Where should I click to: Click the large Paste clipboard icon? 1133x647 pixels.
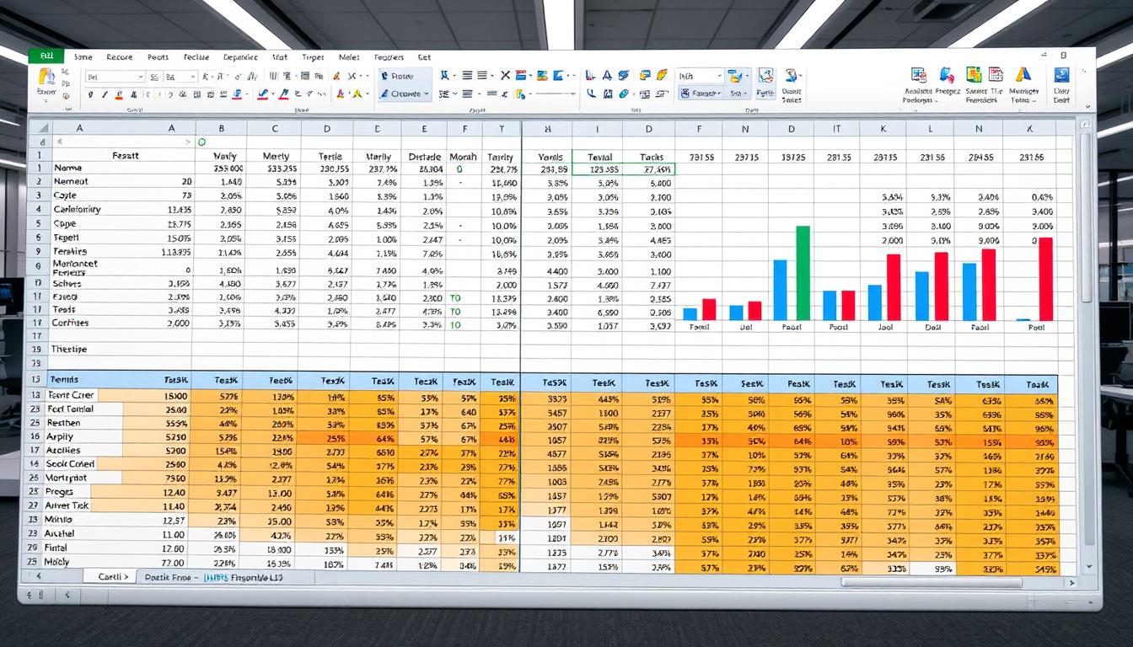click(x=46, y=76)
